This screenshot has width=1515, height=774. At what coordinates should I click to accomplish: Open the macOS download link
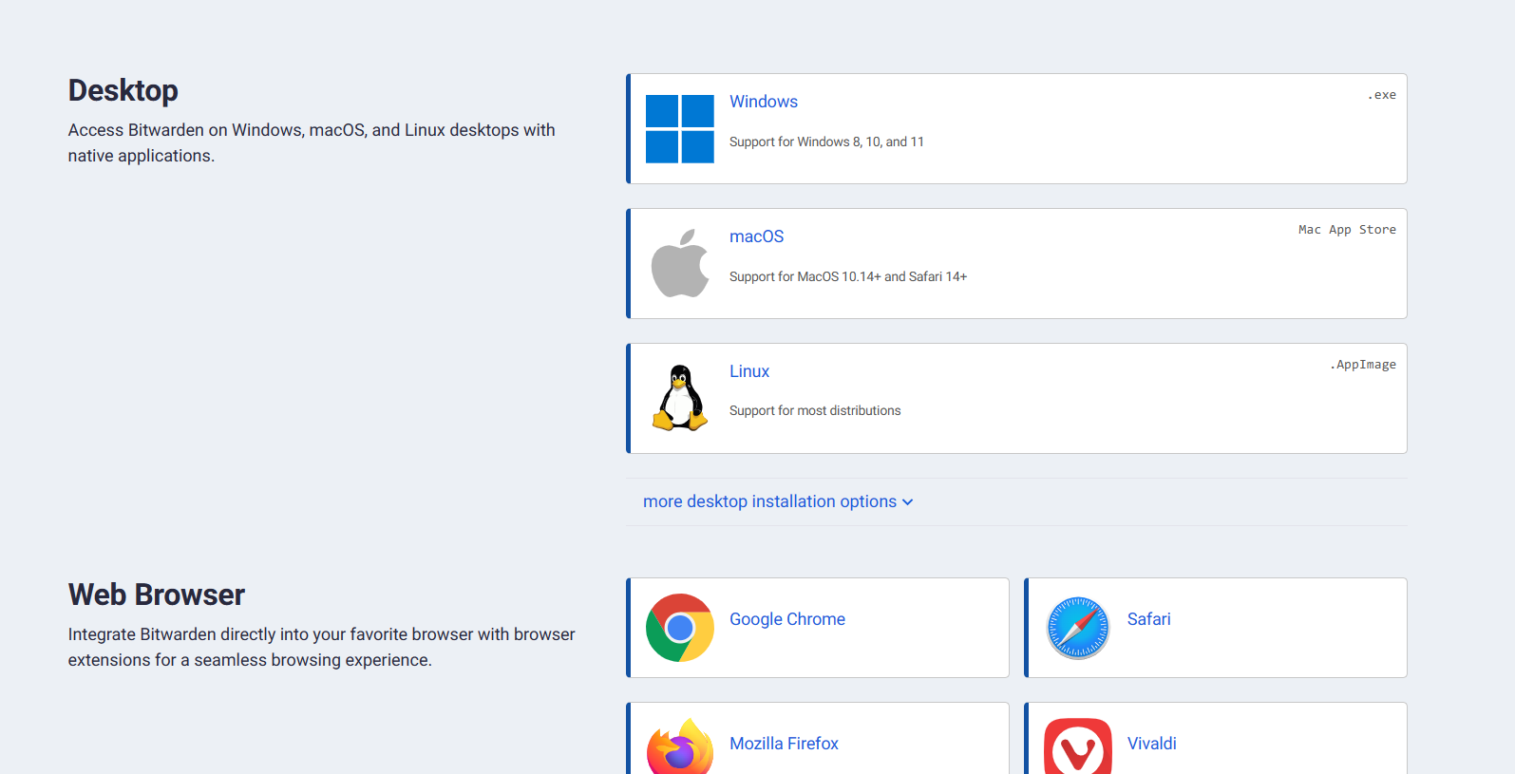click(x=756, y=236)
